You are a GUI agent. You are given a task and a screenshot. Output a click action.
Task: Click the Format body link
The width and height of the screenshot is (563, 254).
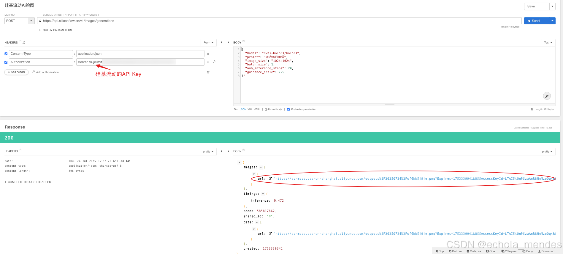tap(273, 110)
